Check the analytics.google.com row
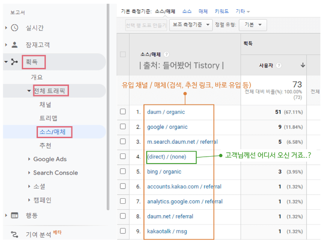The width and height of the screenshot is (324, 243). 123,201
